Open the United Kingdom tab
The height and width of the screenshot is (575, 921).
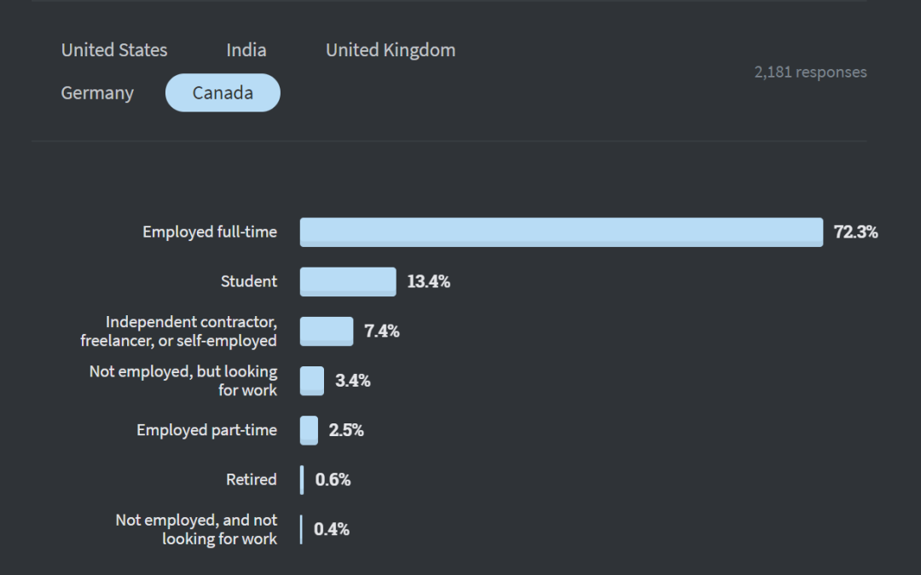[x=391, y=50]
